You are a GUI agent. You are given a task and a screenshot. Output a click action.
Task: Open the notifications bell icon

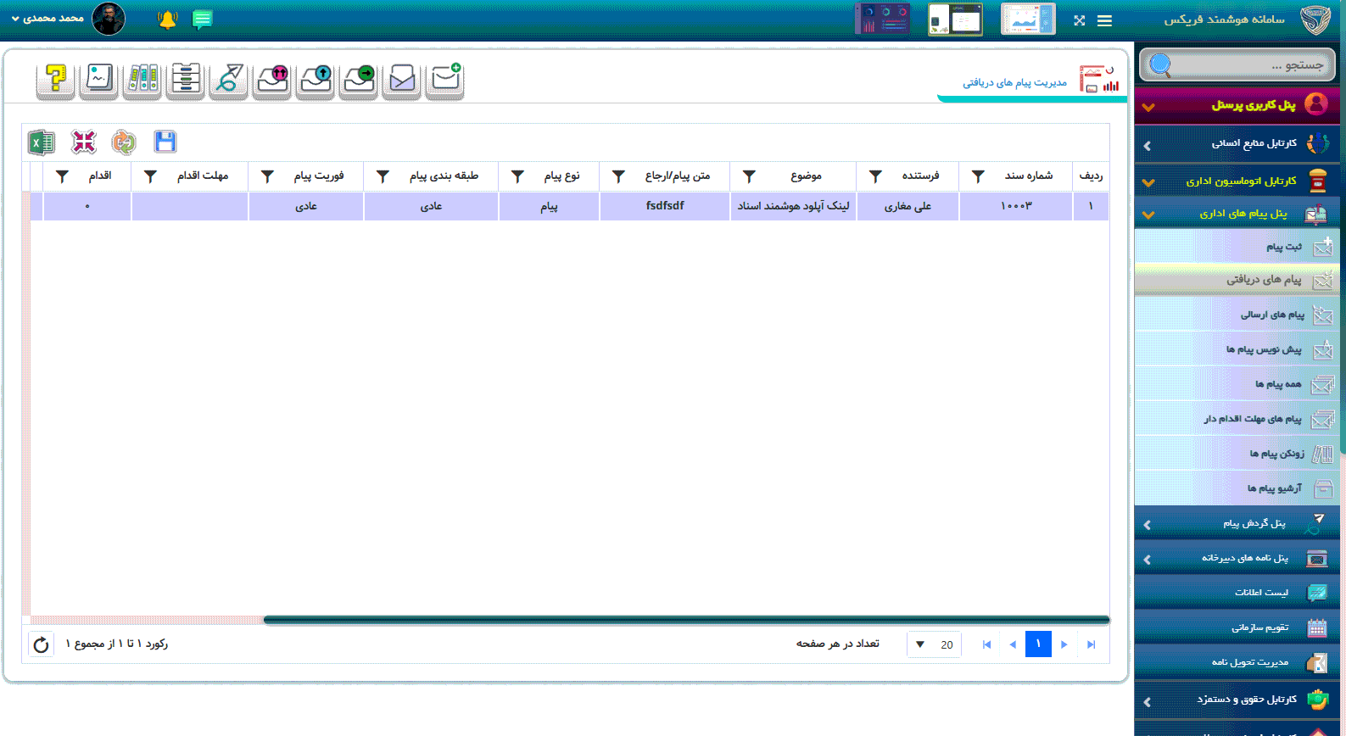[x=167, y=20]
